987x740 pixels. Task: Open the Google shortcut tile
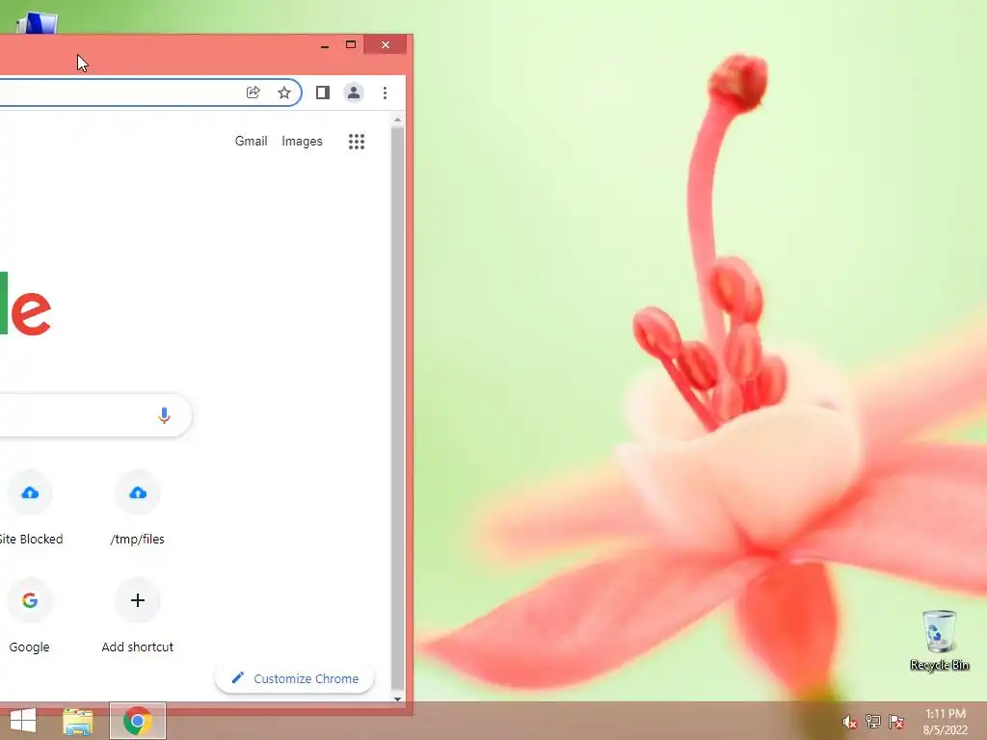tap(30, 616)
